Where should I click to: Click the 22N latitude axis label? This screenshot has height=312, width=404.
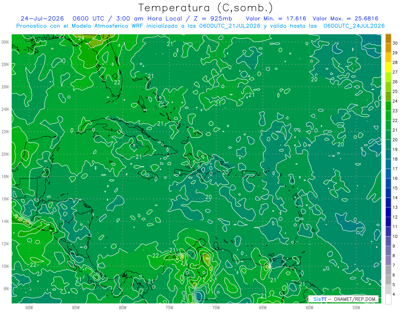[x=6, y=132]
